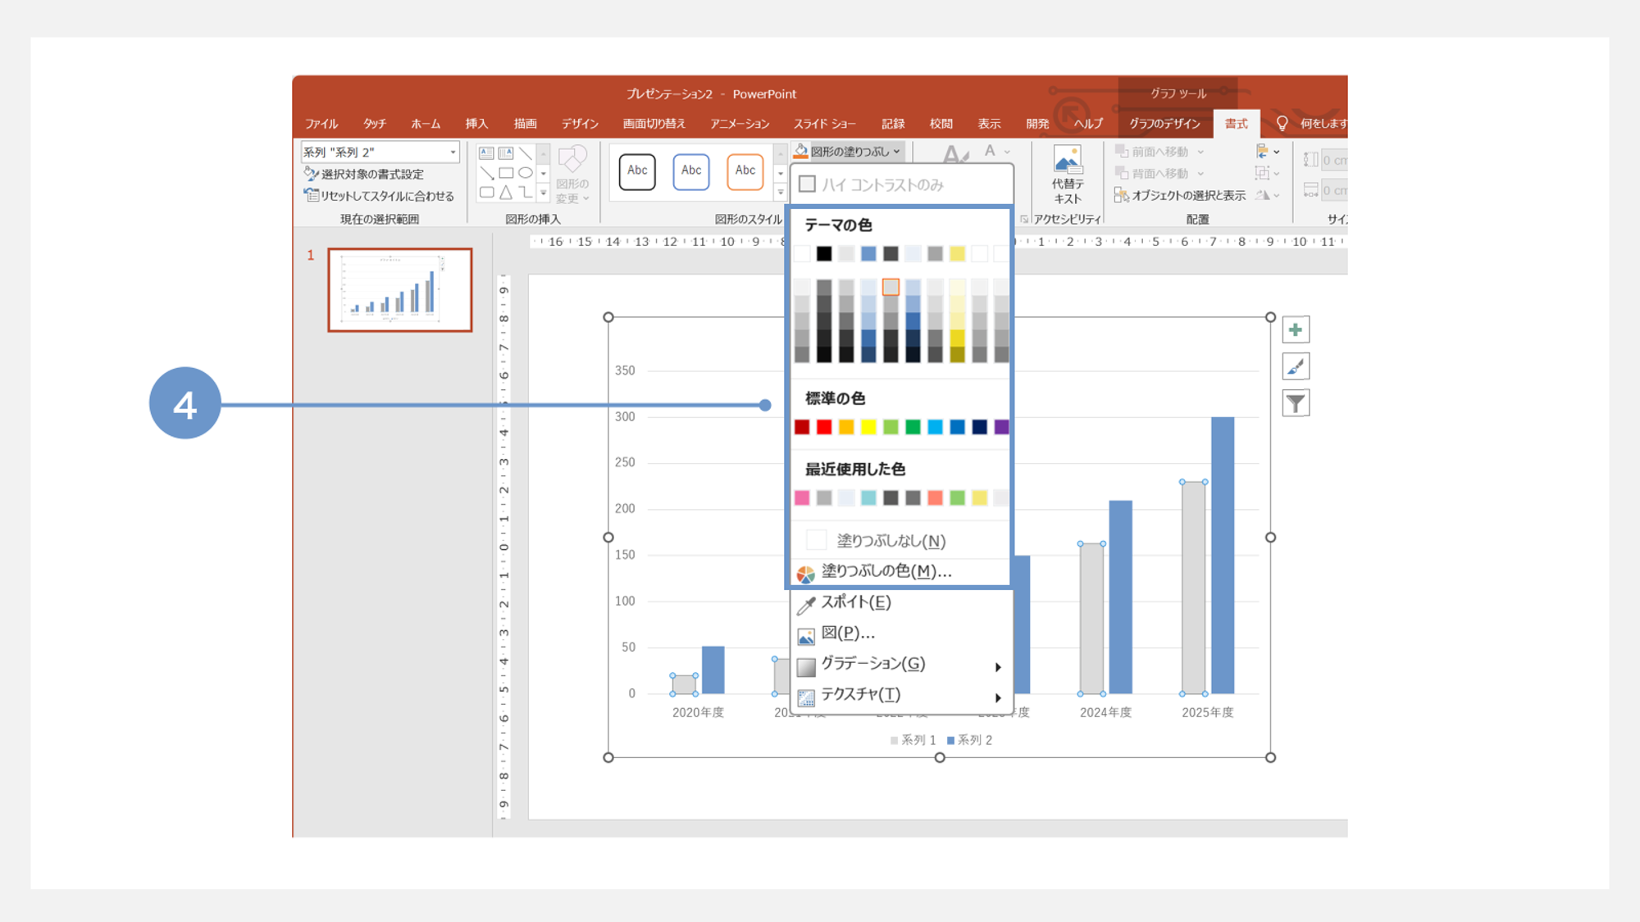
Task: Select the ellipse shape
Action: 526,173
